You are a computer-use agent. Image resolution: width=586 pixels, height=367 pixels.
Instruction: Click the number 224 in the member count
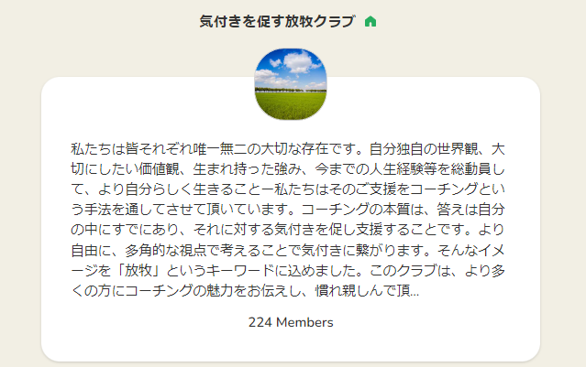pyautogui.click(x=260, y=323)
